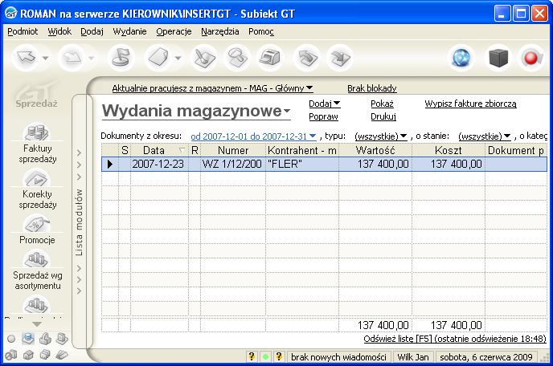Click Odśwież listę [F5] link
The width and height of the screenshot is (553, 366).
point(455,339)
